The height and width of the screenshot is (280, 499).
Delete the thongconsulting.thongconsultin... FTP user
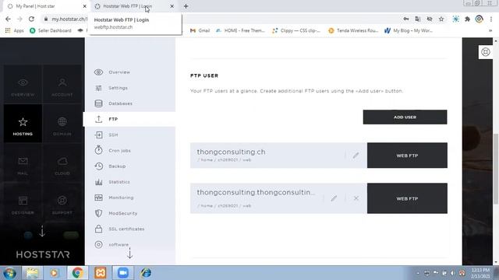pyautogui.click(x=356, y=198)
